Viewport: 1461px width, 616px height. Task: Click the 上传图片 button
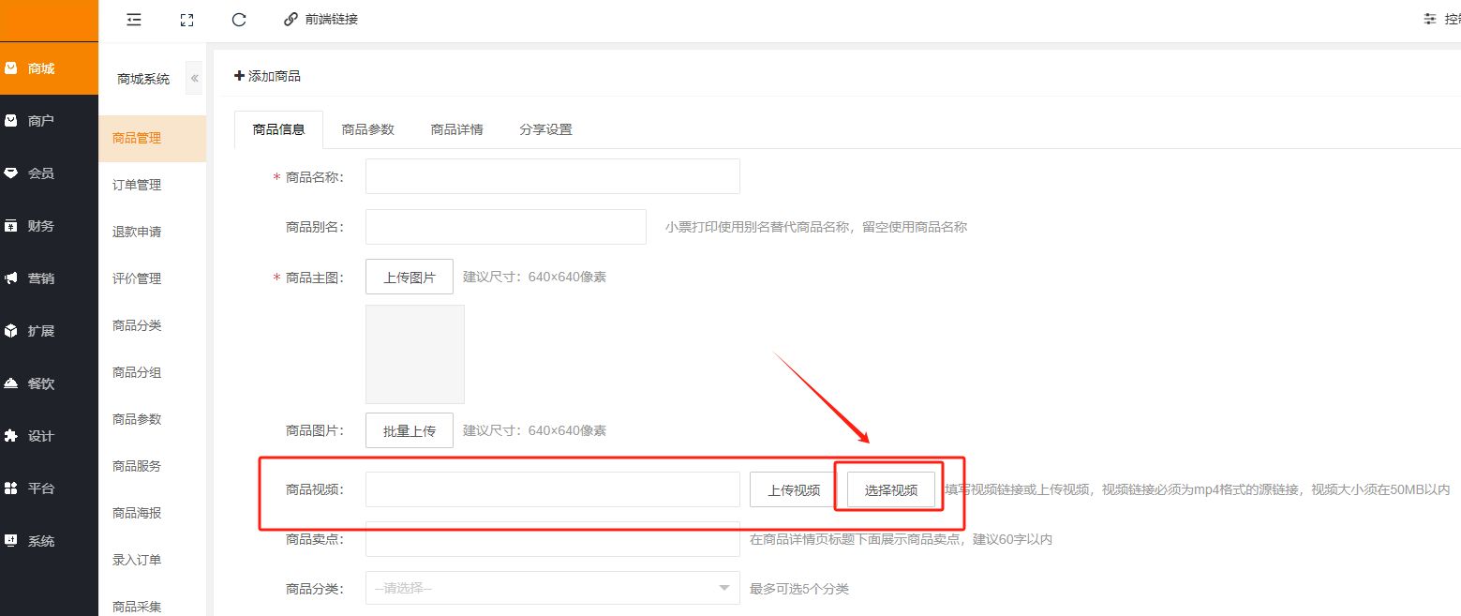[409, 277]
